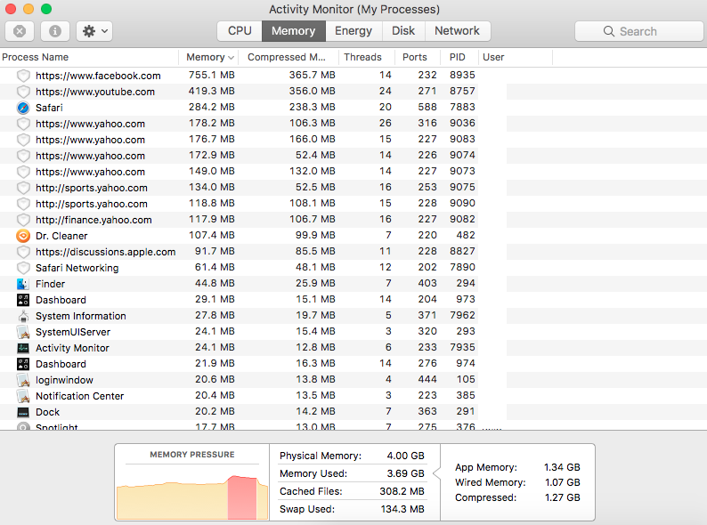Select the http://finance.yahoo.com process
Screen dimensions: 707x525
point(93,220)
